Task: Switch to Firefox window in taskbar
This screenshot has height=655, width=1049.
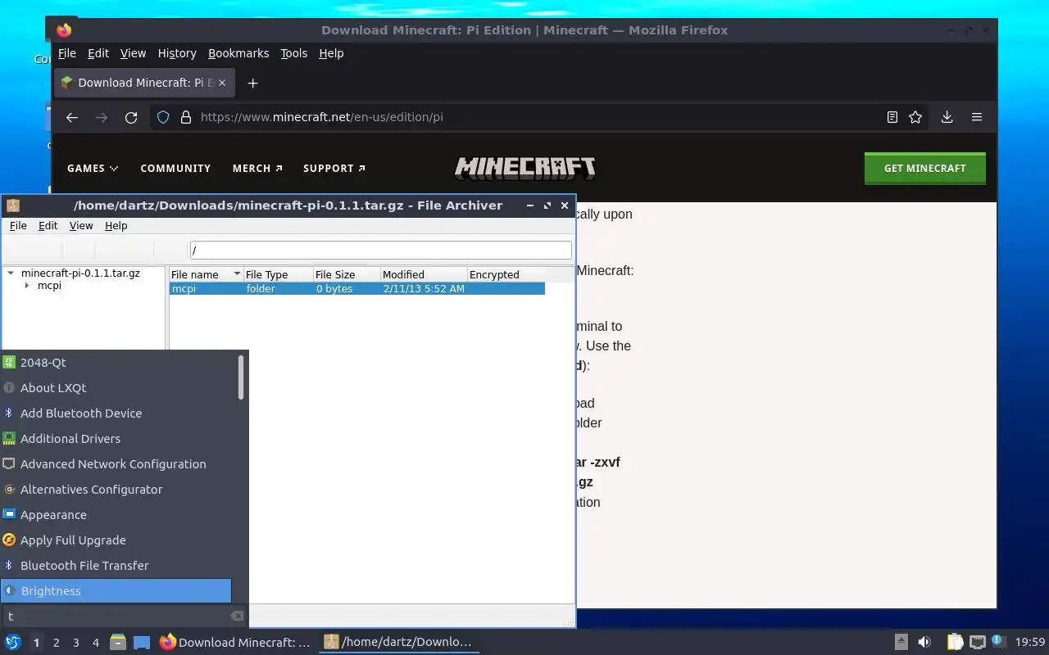Action: [x=235, y=643]
